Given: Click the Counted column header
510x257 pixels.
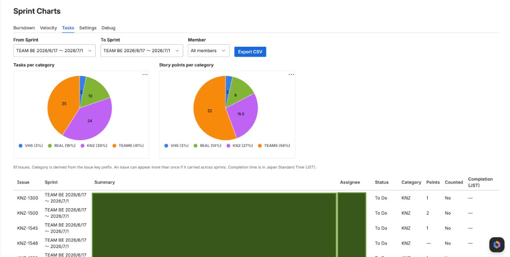Looking at the screenshot, I should pyautogui.click(x=454, y=182).
